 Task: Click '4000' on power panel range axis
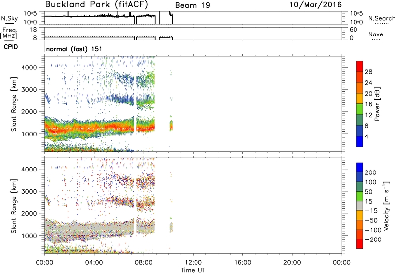tap(29, 68)
